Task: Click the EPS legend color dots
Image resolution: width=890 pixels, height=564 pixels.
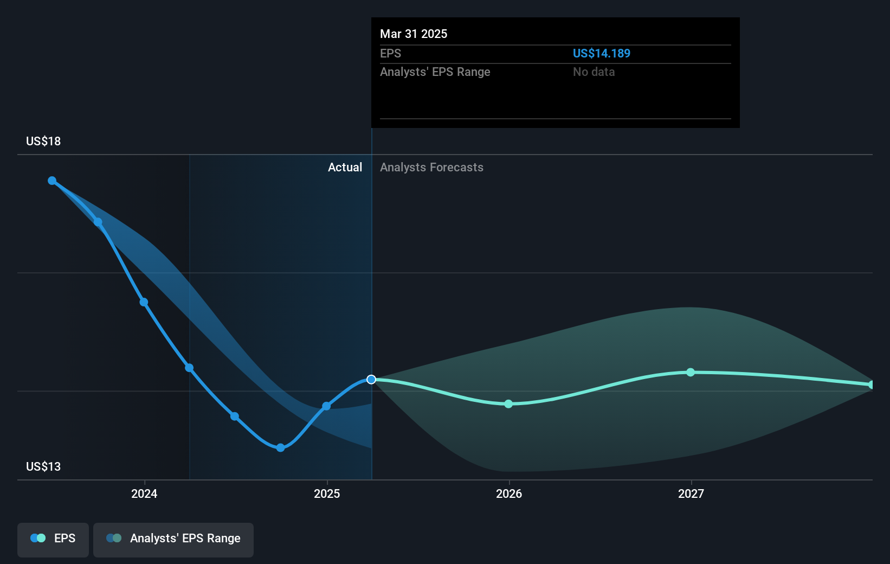Action: coord(38,538)
